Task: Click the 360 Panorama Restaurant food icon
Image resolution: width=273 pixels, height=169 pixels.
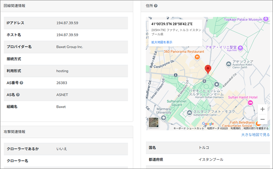Action: [197, 57]
